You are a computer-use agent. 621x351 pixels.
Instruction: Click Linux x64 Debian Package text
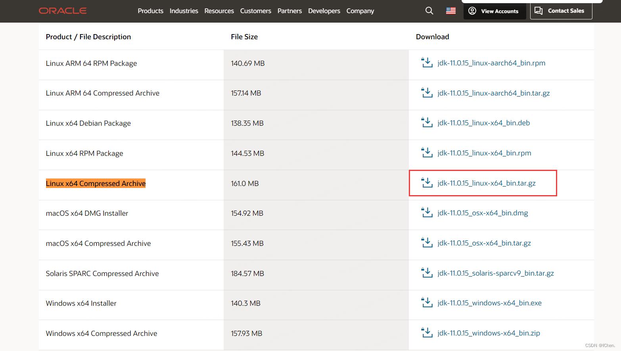[x=88, y=123]
